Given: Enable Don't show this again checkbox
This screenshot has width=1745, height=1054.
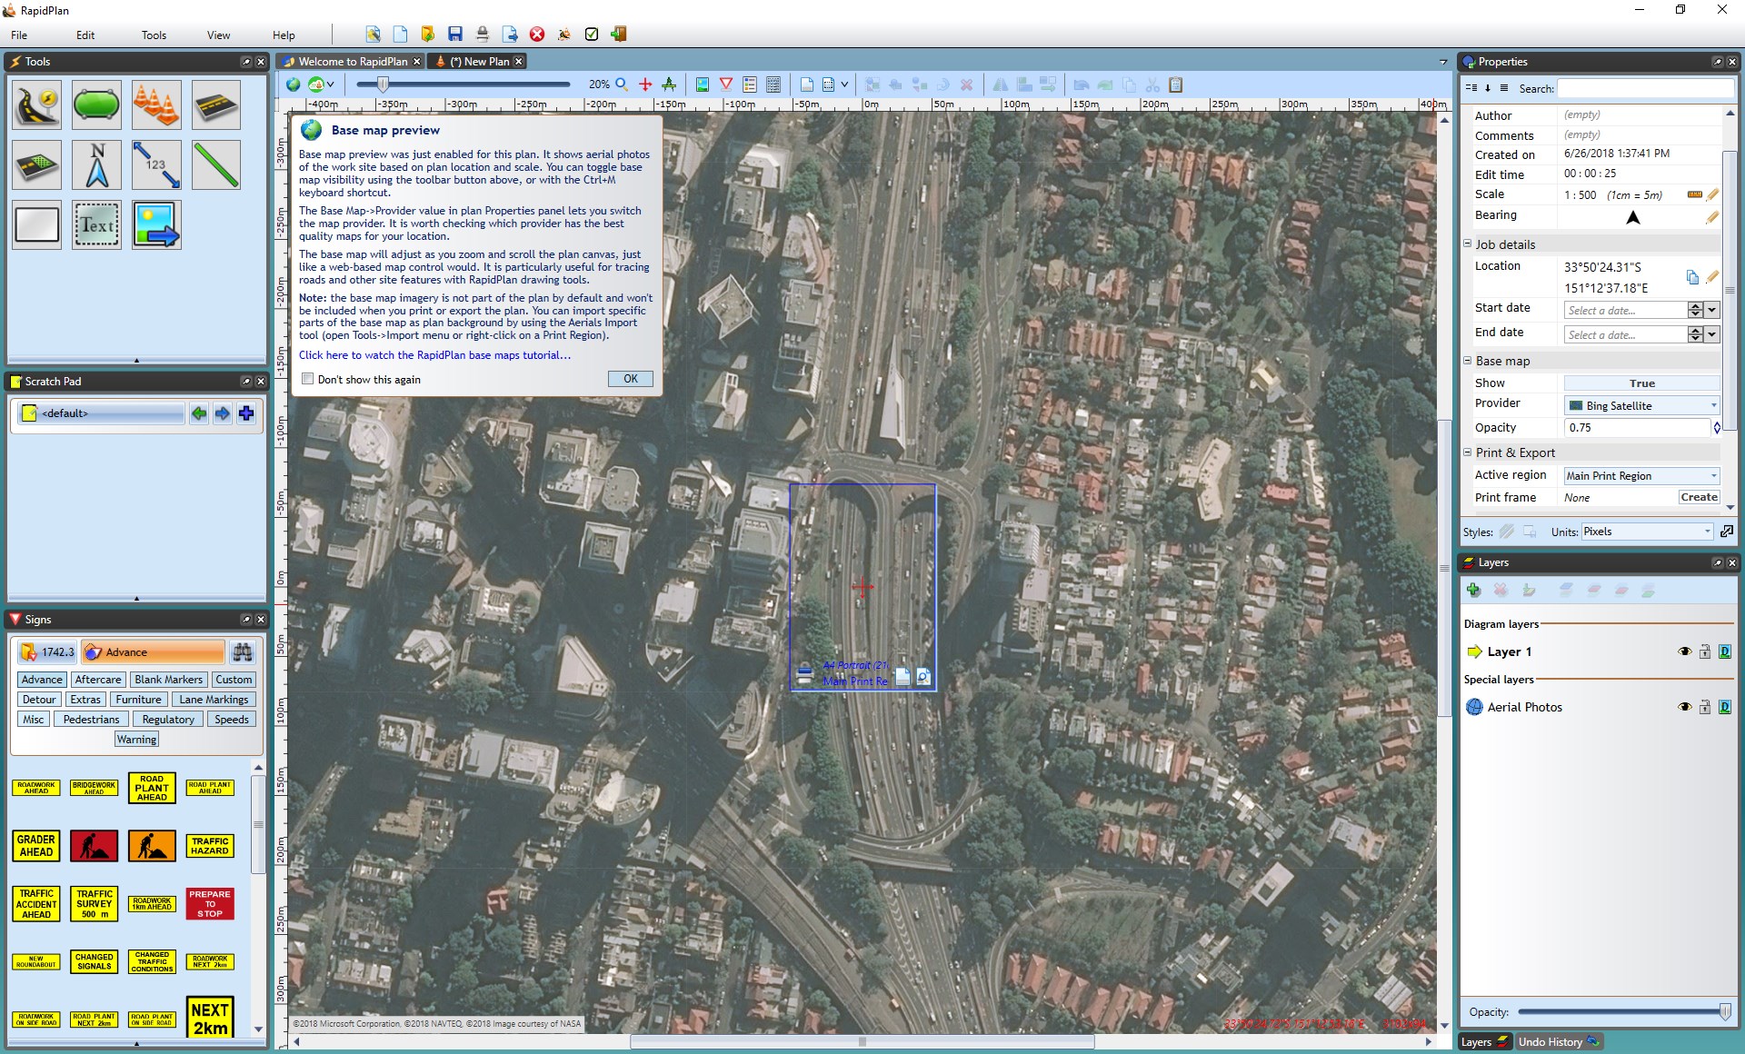Looking at the screenshot, I should coord(306,379).
